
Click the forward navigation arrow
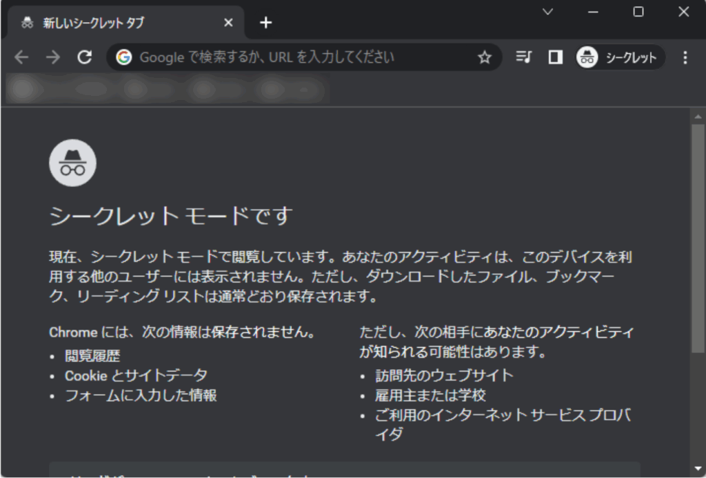[x=52, y=57]
